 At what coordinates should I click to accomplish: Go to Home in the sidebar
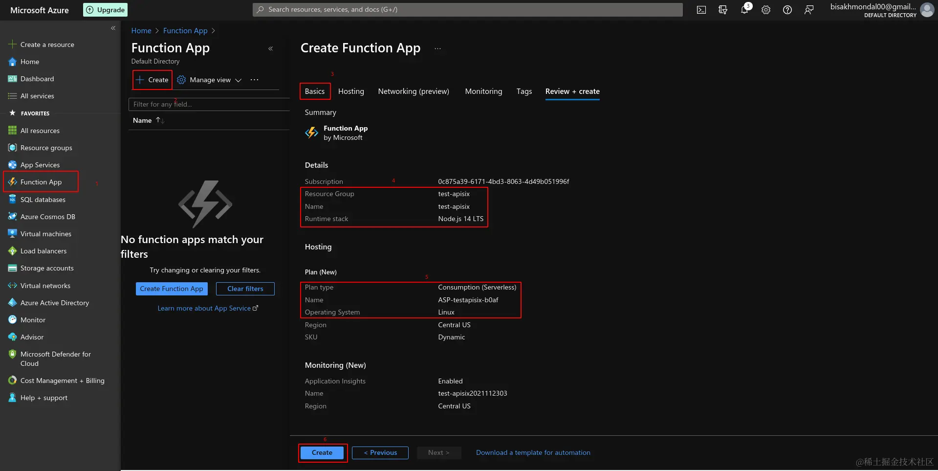[x=30, y=62]
